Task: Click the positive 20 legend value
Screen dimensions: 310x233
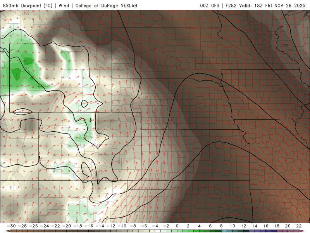Action: (288, 226)
